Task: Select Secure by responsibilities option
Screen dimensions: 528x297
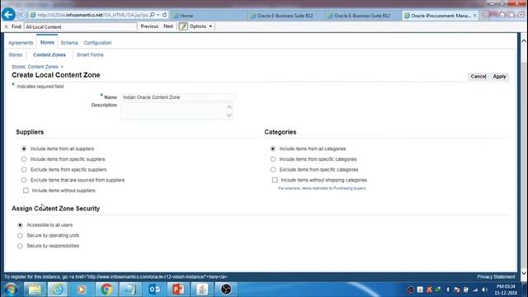Action: tap(20, 246)
